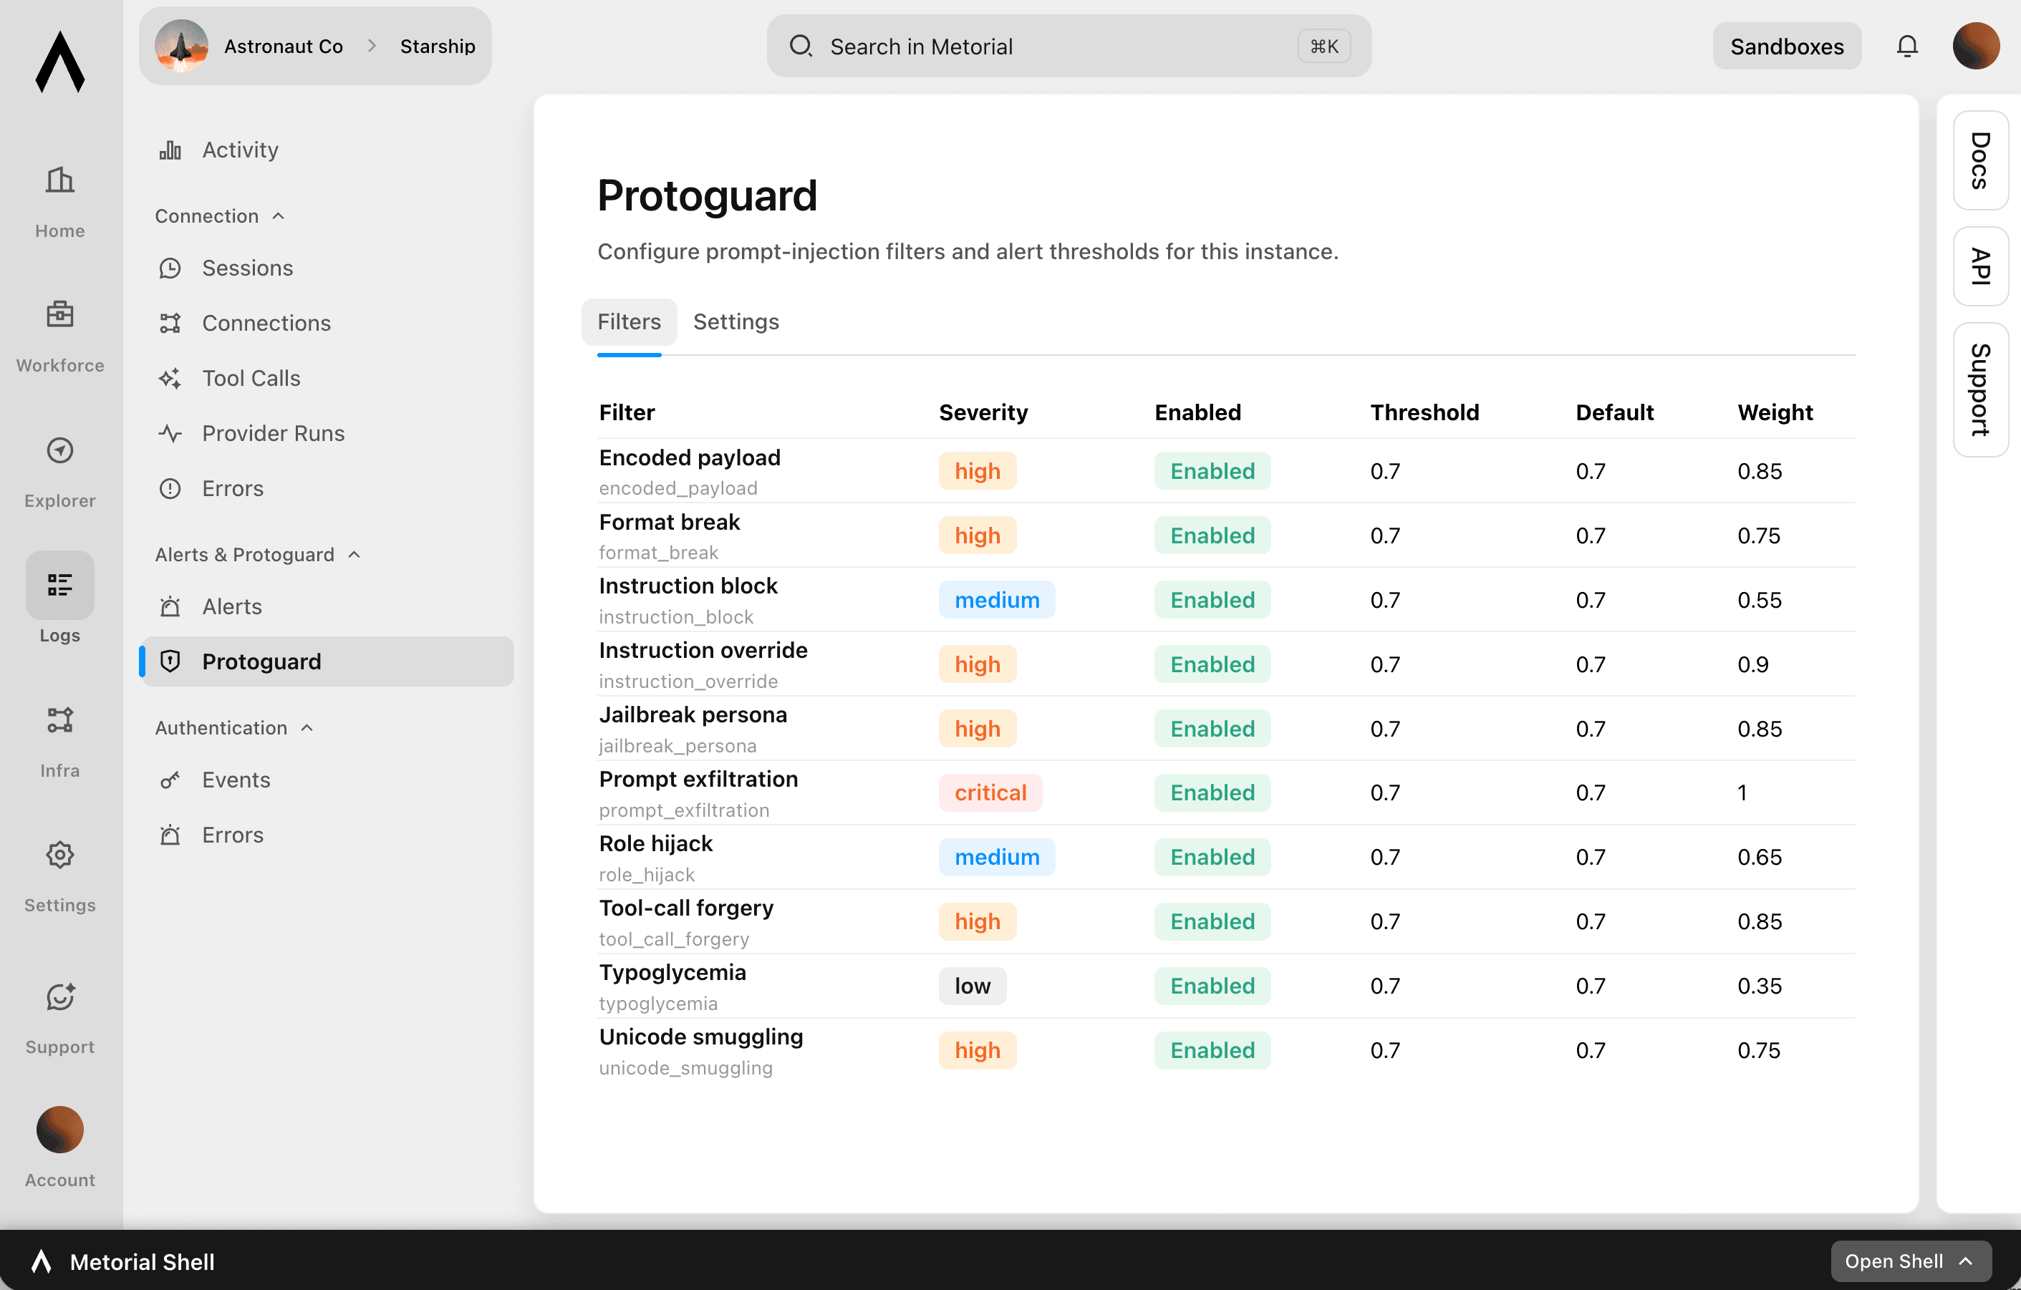This screenshot has height=1290, width=2021.
Task: Switch to the Settings tab
Action: 736,322
